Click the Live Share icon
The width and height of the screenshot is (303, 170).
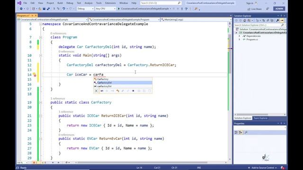[249, 9]
